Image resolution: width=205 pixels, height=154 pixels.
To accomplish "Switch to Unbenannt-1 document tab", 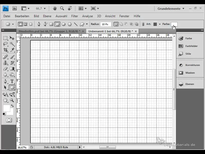I will point(111,31).
